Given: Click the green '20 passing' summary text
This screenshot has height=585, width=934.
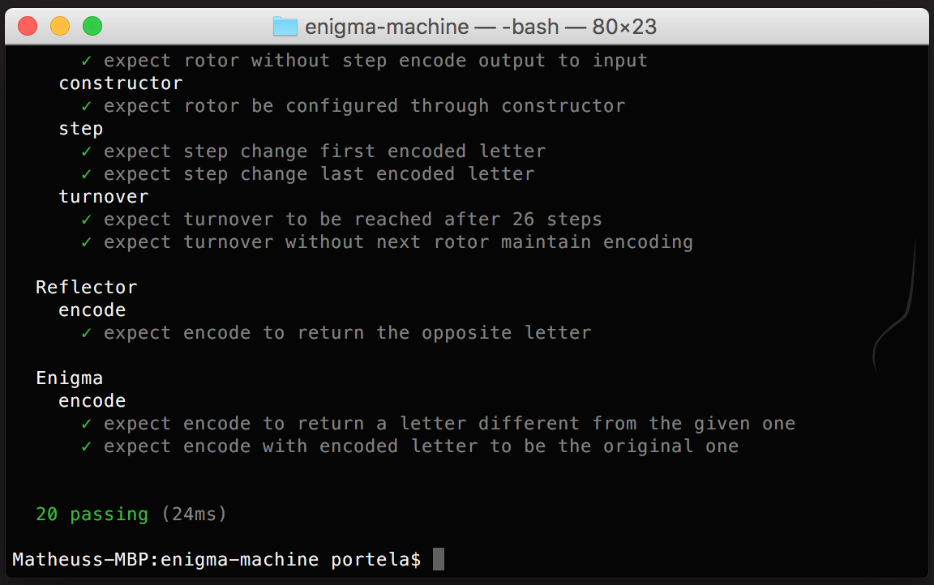Looking at the screenshot, I should [x=92, y=515].
